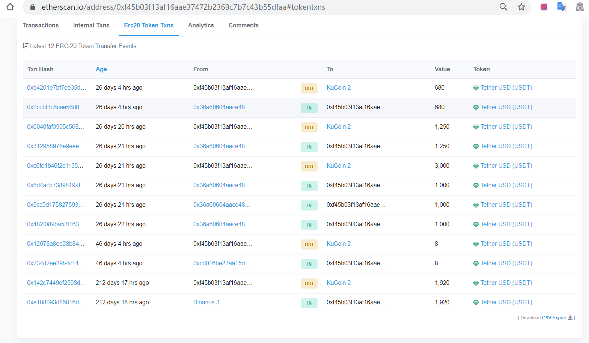This screenshot has width=589, height=343.
Task: Click the browser address bar URL
Action: [x=183, y=7]
